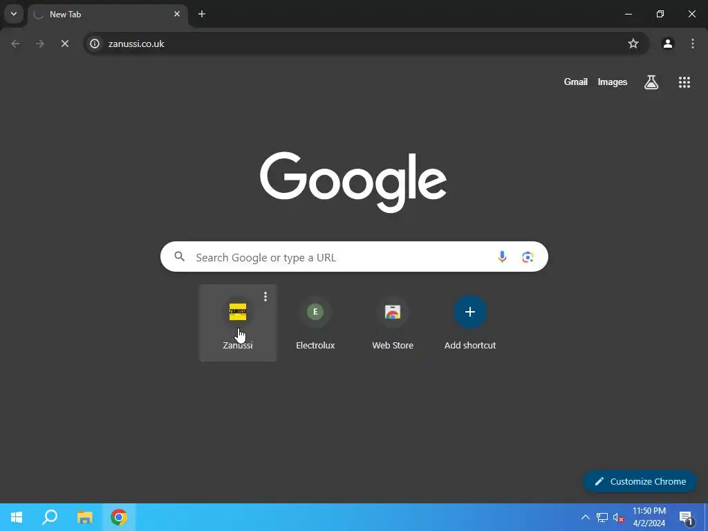The image size is (708, 531).
Task: Open Search Labs flask icon
Action: click(651, 82)
